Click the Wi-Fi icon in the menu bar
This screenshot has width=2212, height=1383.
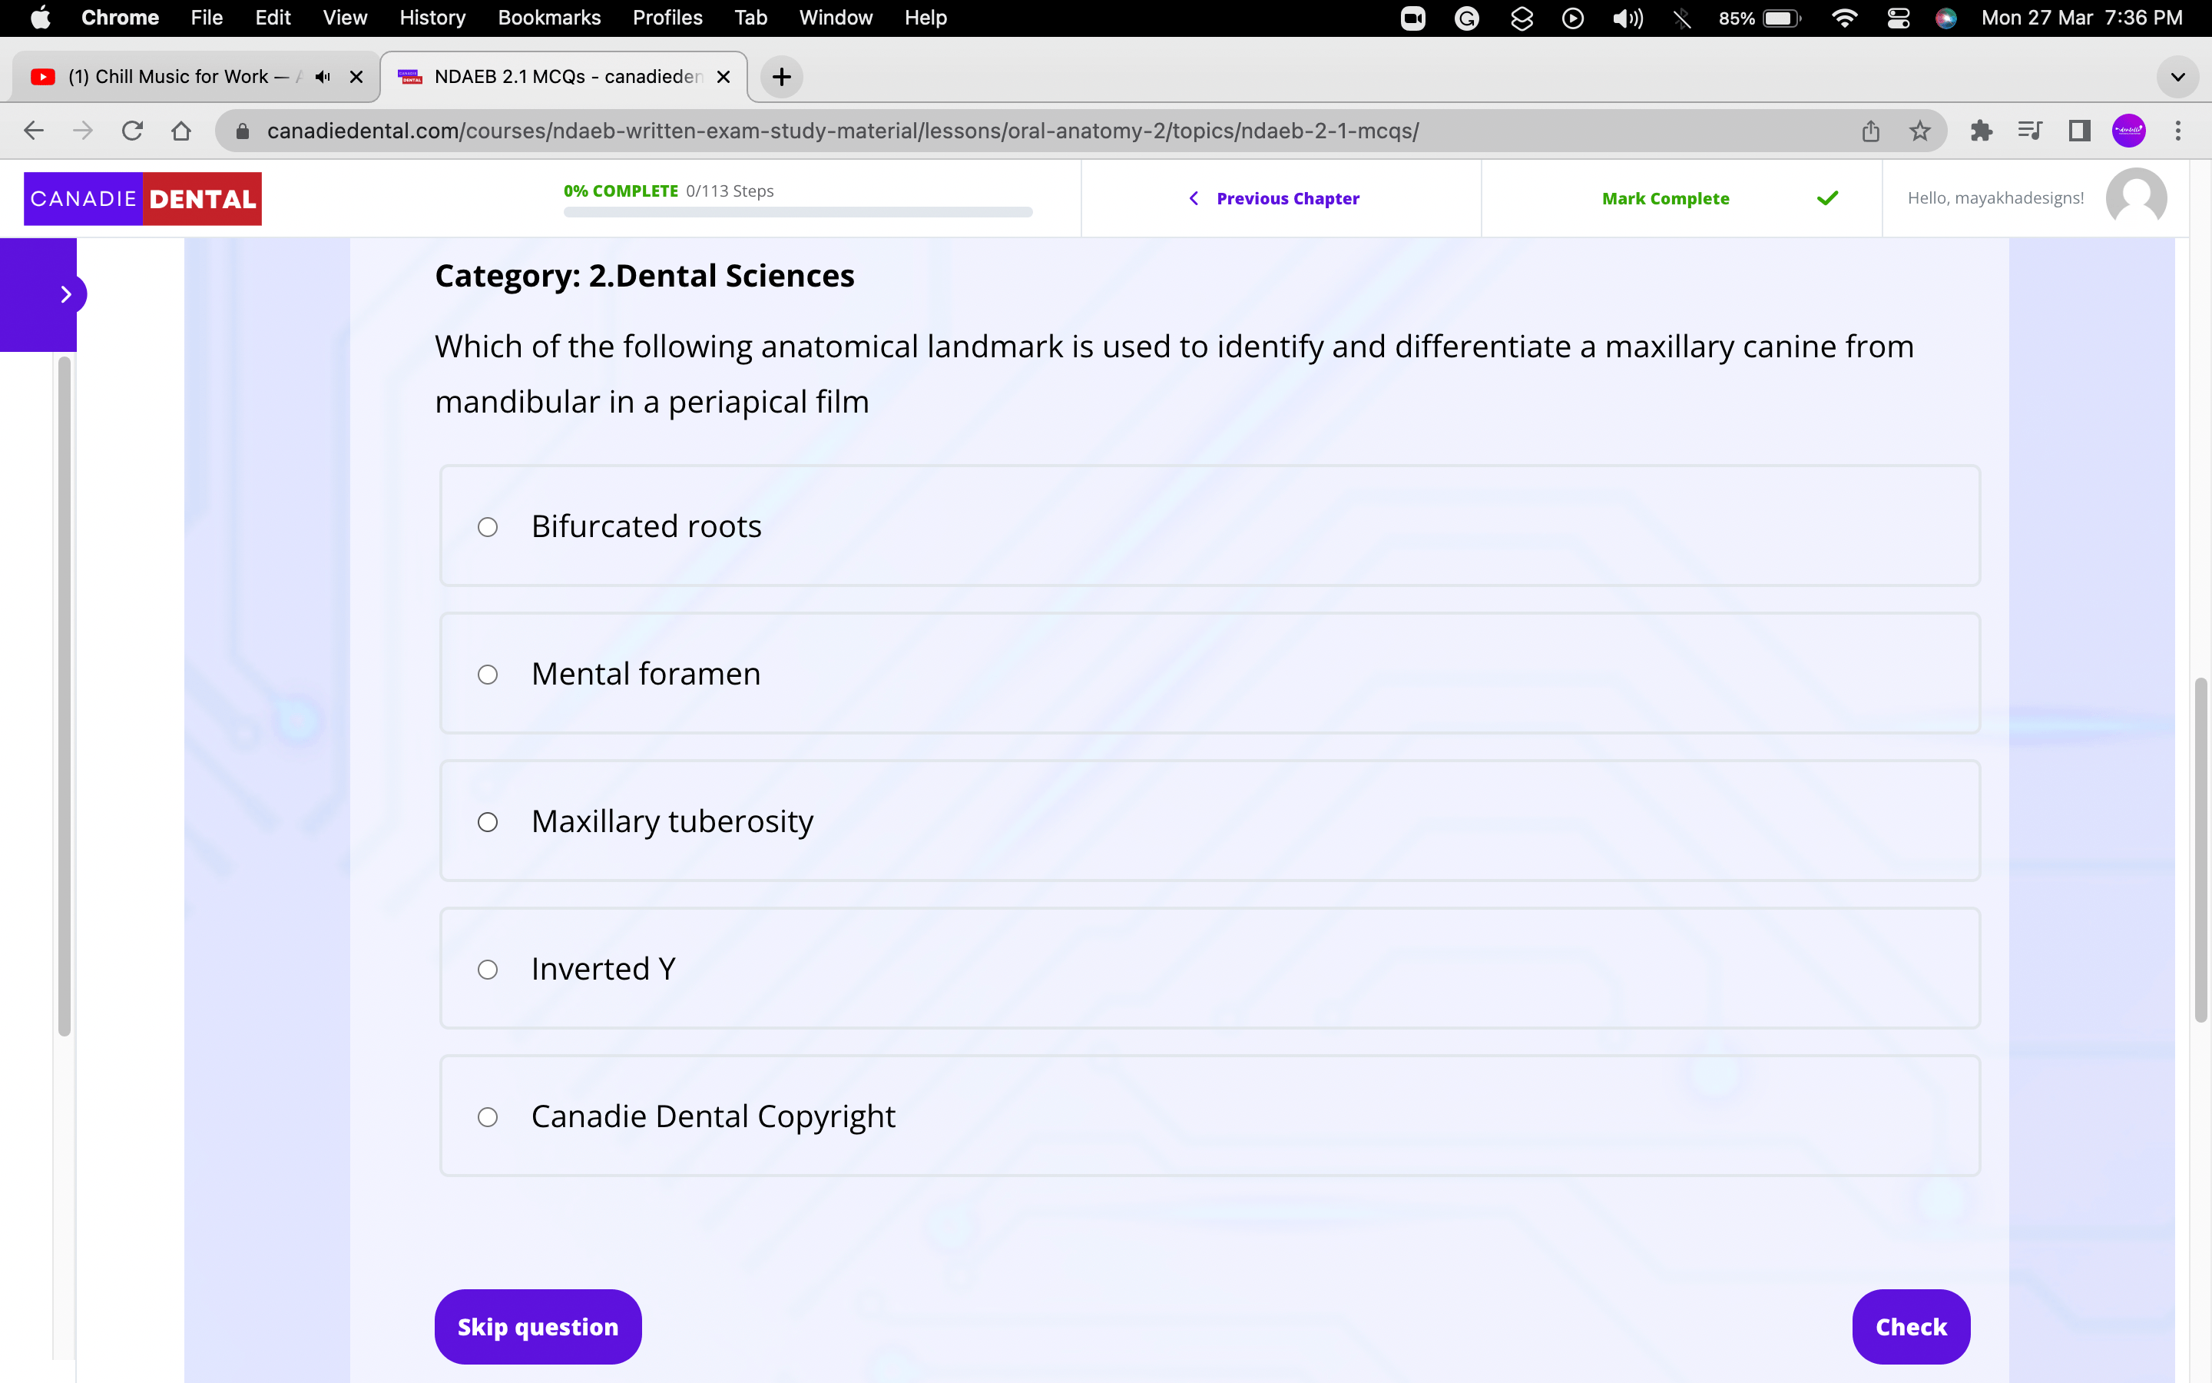point(1845,18)
